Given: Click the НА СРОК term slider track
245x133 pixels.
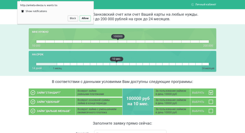Looking at the screenshot, I should point(122,64).
